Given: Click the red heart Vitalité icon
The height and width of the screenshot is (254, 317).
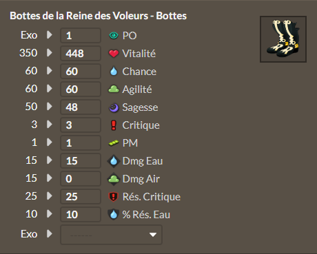Looking at the screenshot, I should (x=114, y=54).
